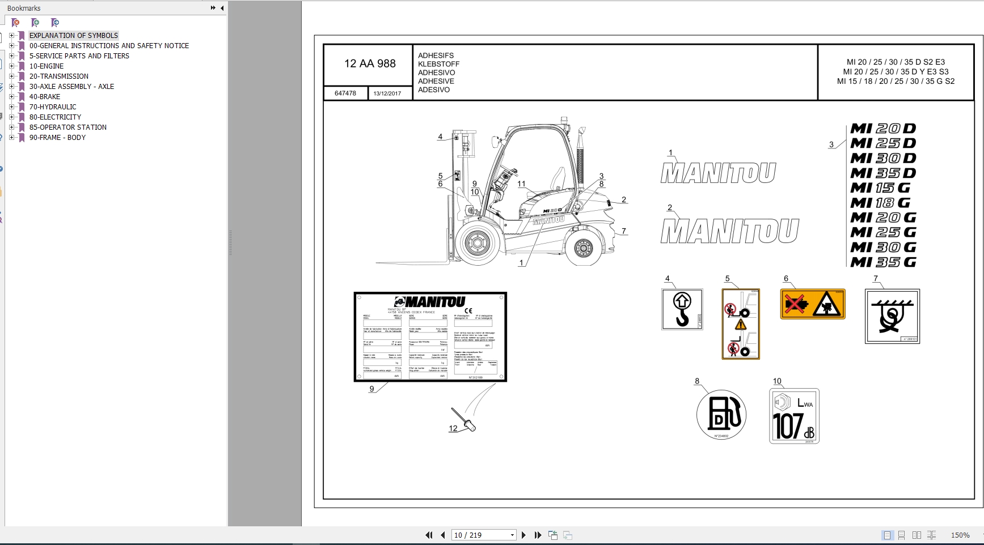Open the page number dropdown
Image resolution: width=984 pixels, height=545 pixels.
click(512, 535)
